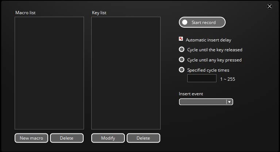Screen dimensions: 280x152
Task: Create a macro with New macro button
Action: pyautogui.click(x=31, y=138)
